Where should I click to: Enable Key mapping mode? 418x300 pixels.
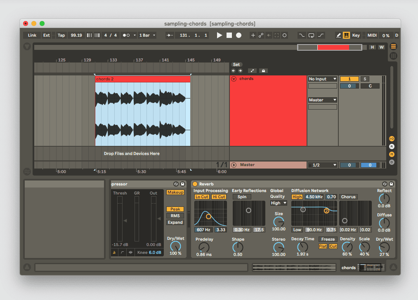356,35
